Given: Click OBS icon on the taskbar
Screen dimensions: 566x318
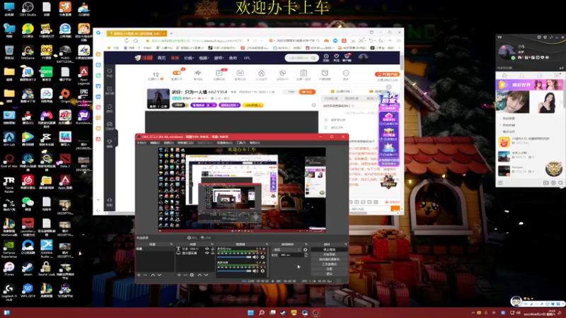Looking at the screenshot, I should 316,313.
